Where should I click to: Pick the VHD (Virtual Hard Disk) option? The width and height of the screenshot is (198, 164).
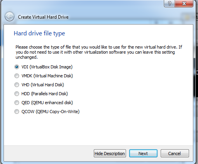(x=39, y=85)
